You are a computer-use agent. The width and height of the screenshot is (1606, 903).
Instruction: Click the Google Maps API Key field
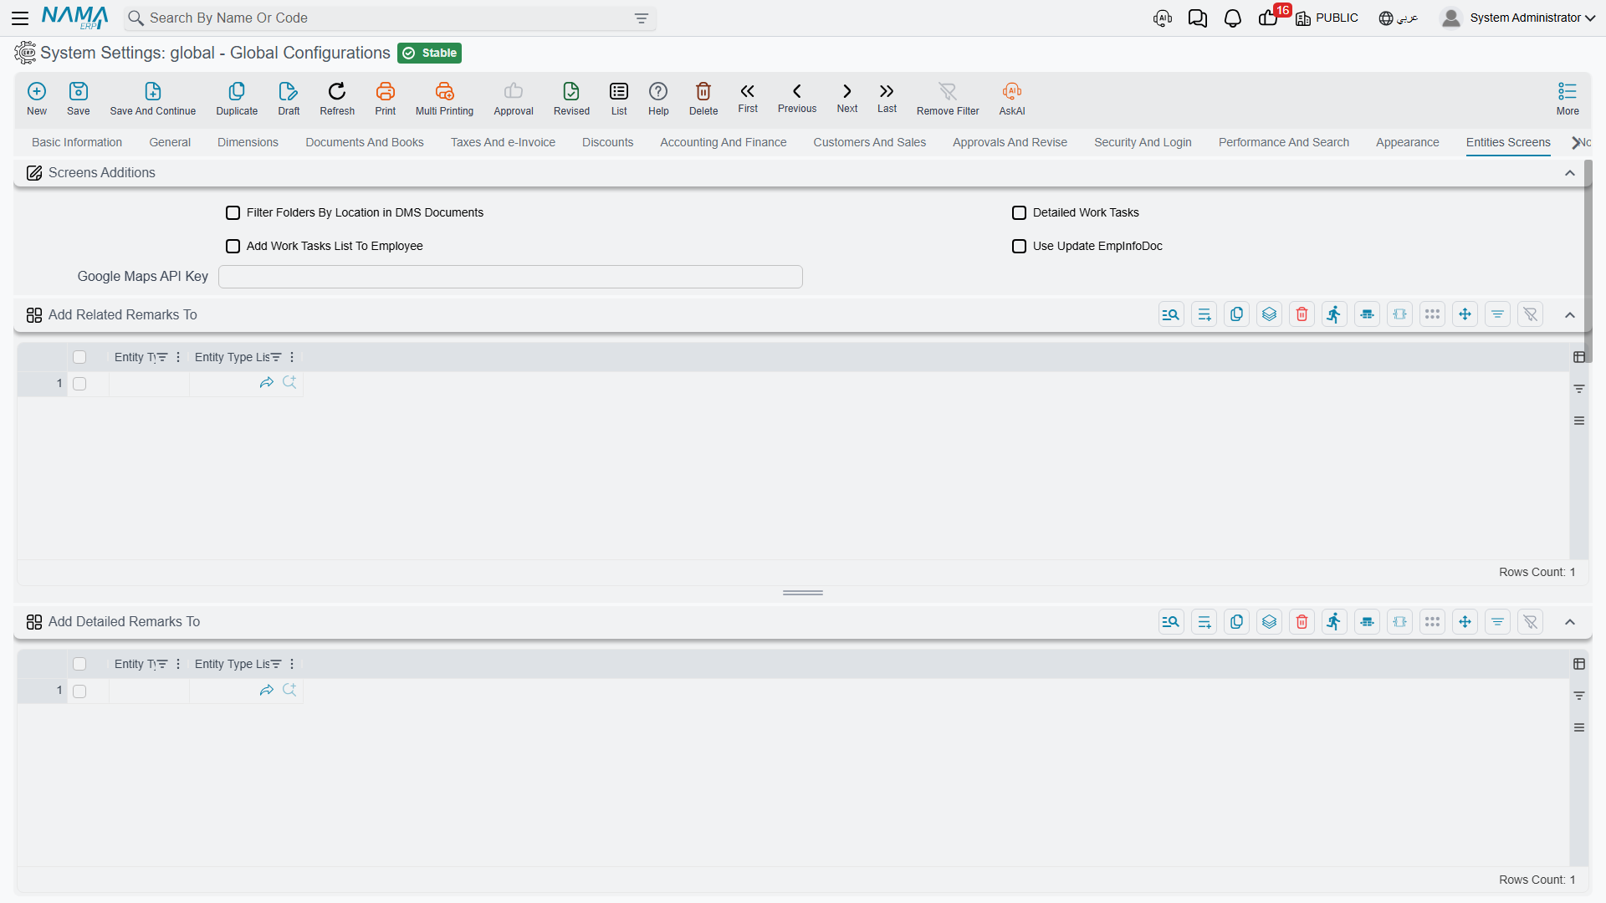click(x=510, y=277)
